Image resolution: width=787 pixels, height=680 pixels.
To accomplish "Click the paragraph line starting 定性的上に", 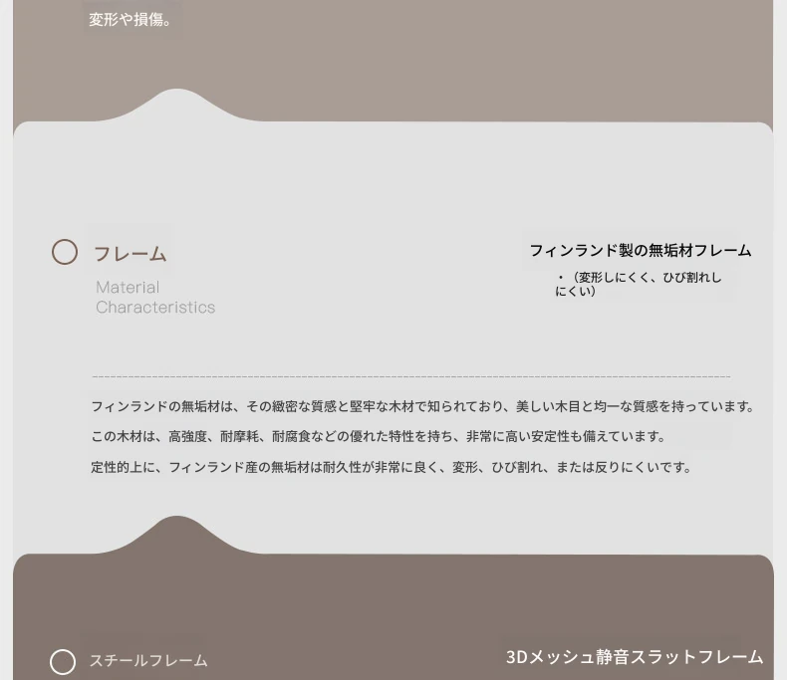I will (x=391, y=468).
